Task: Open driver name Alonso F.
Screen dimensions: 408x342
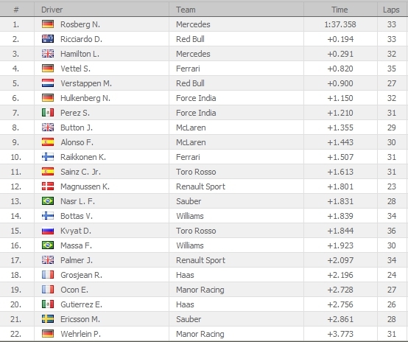Action: (77, 142)
